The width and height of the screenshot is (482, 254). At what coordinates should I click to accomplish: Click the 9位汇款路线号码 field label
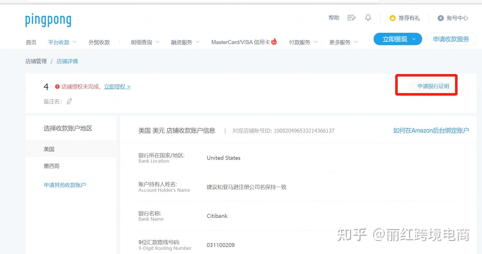coord(159,242)
